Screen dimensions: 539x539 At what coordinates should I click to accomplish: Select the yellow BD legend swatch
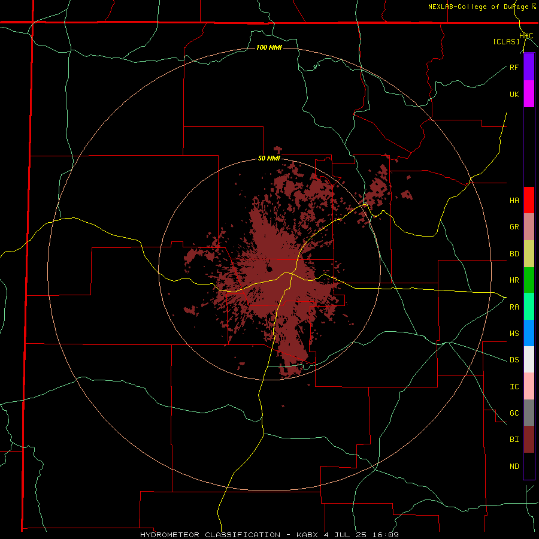[529, 254]
